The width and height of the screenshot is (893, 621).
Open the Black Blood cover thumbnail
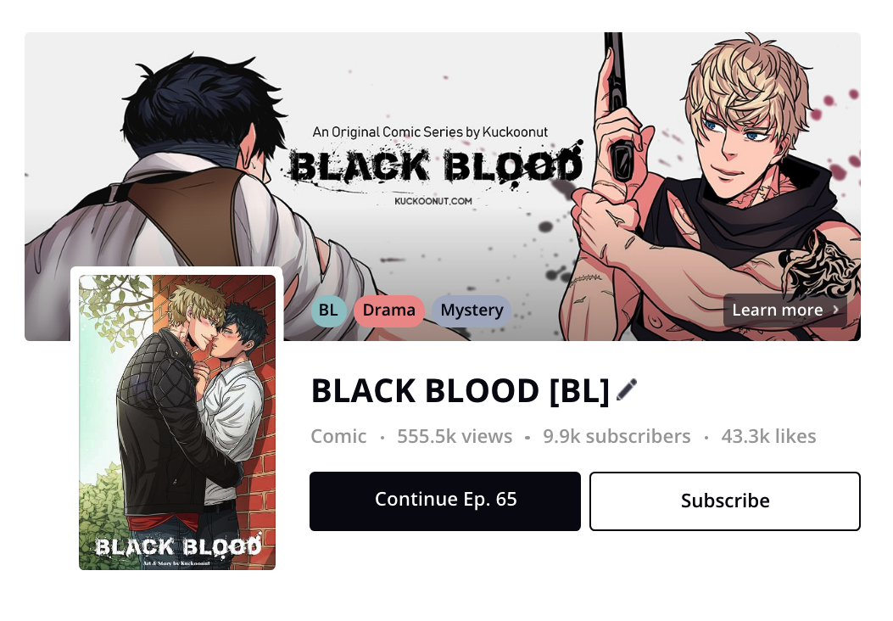[177, 422]
